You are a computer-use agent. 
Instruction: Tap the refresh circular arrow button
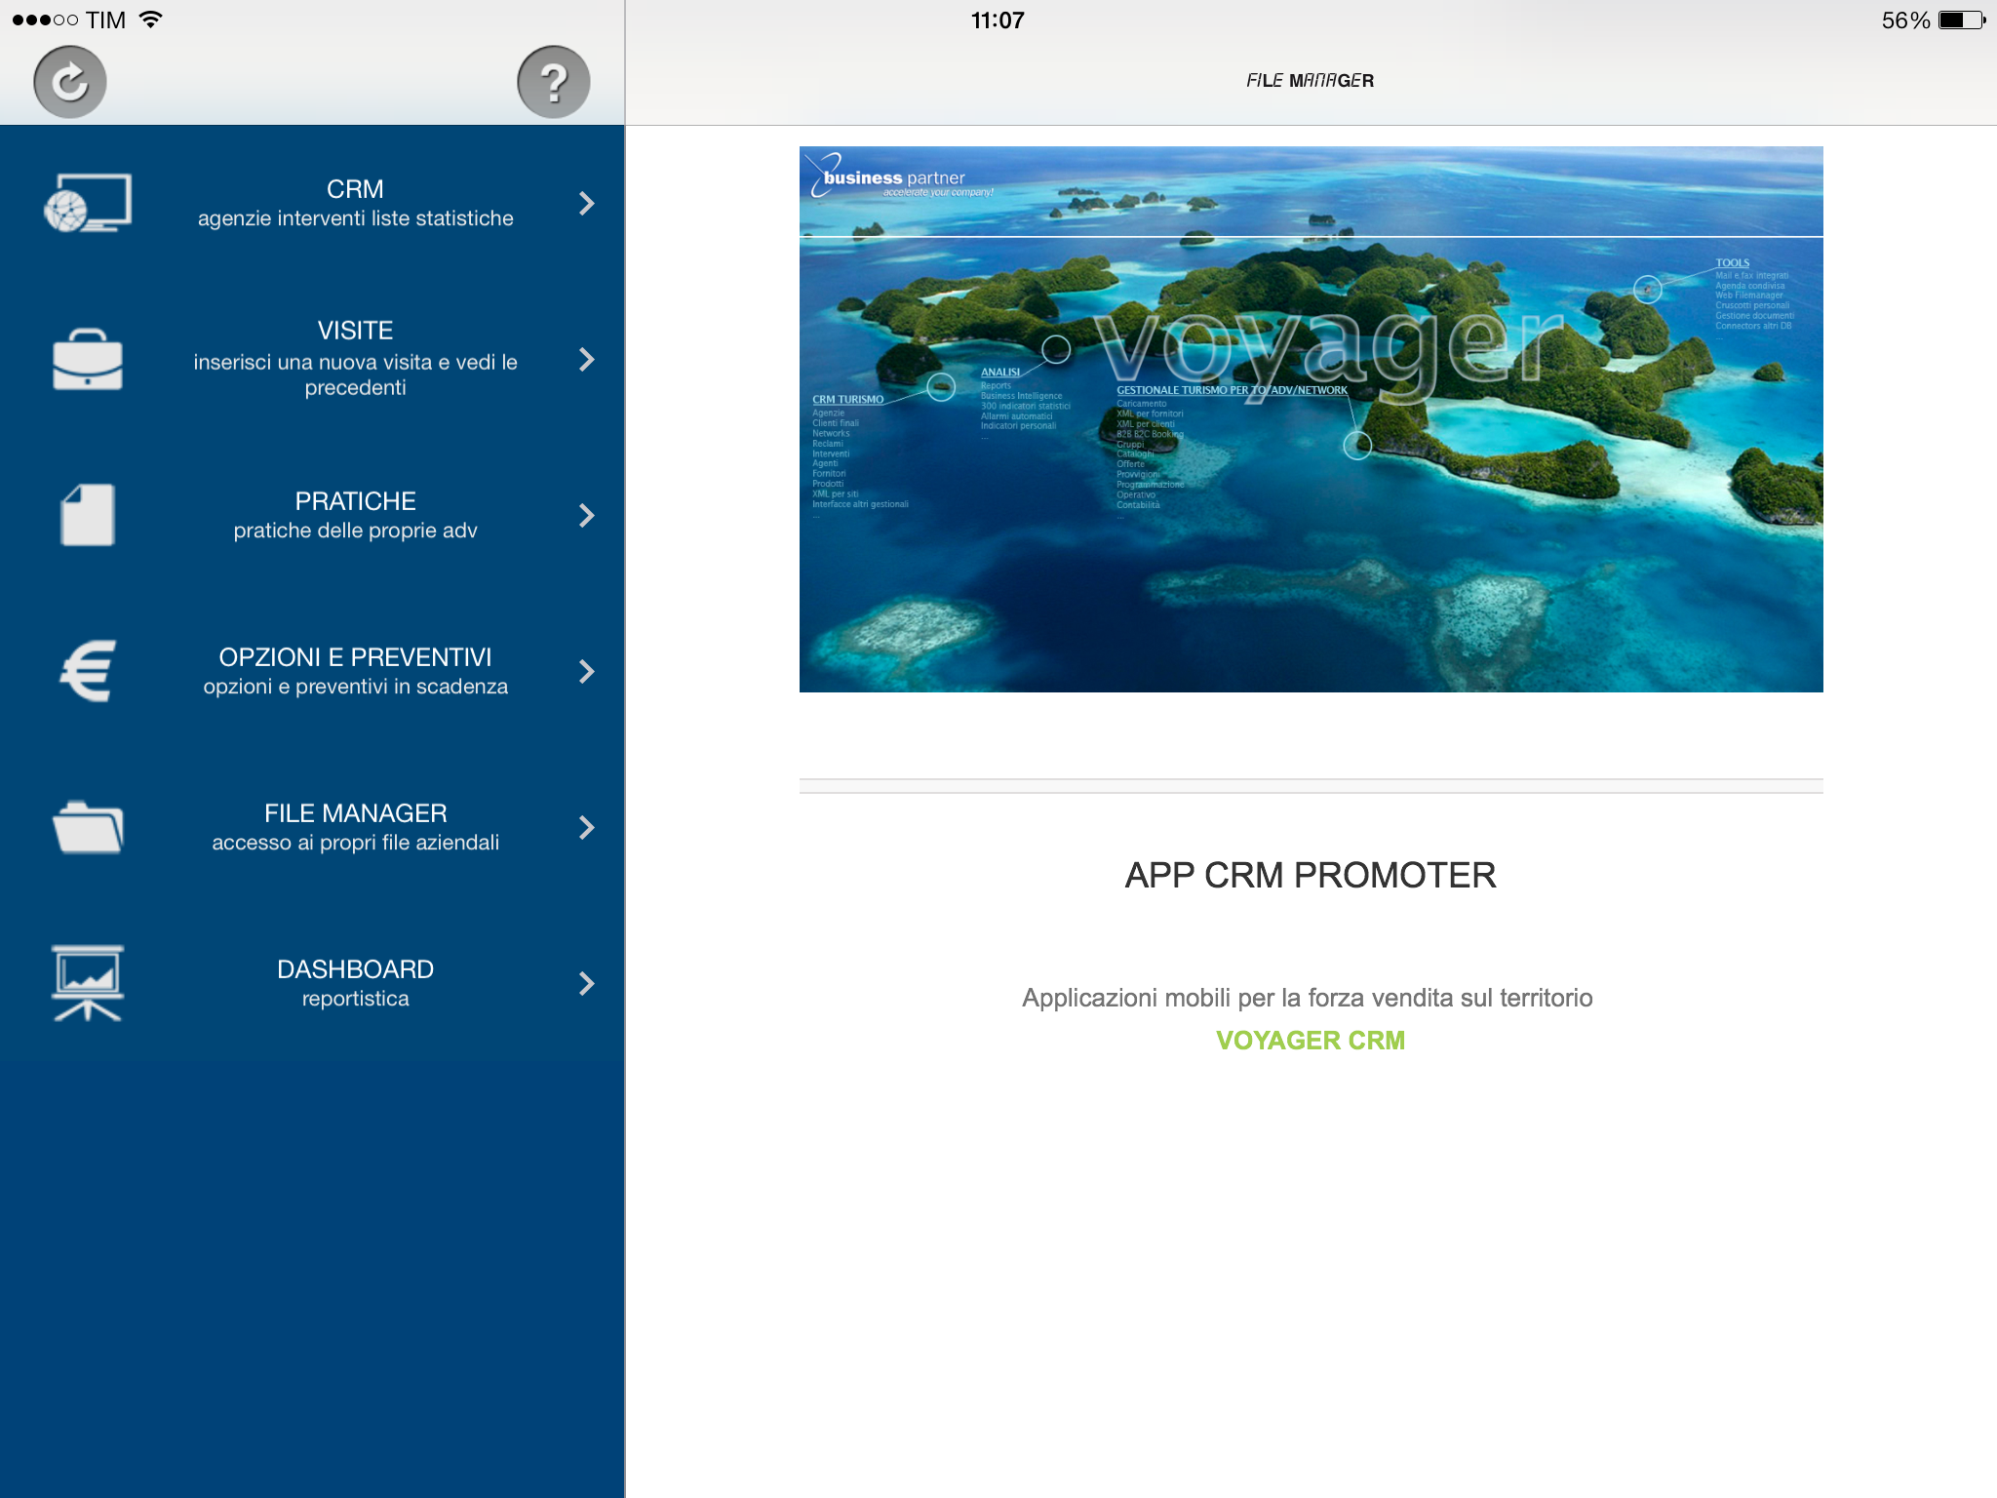tap(69, 82)
